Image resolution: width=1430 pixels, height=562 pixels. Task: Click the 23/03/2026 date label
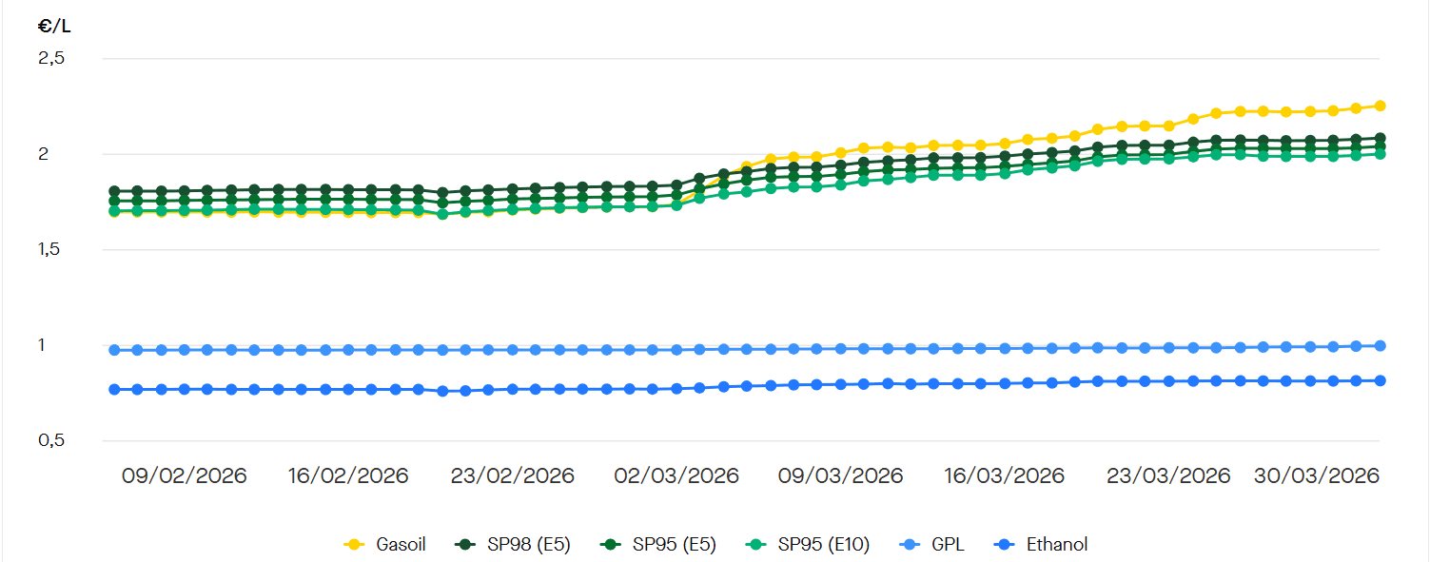[1168, 475]
